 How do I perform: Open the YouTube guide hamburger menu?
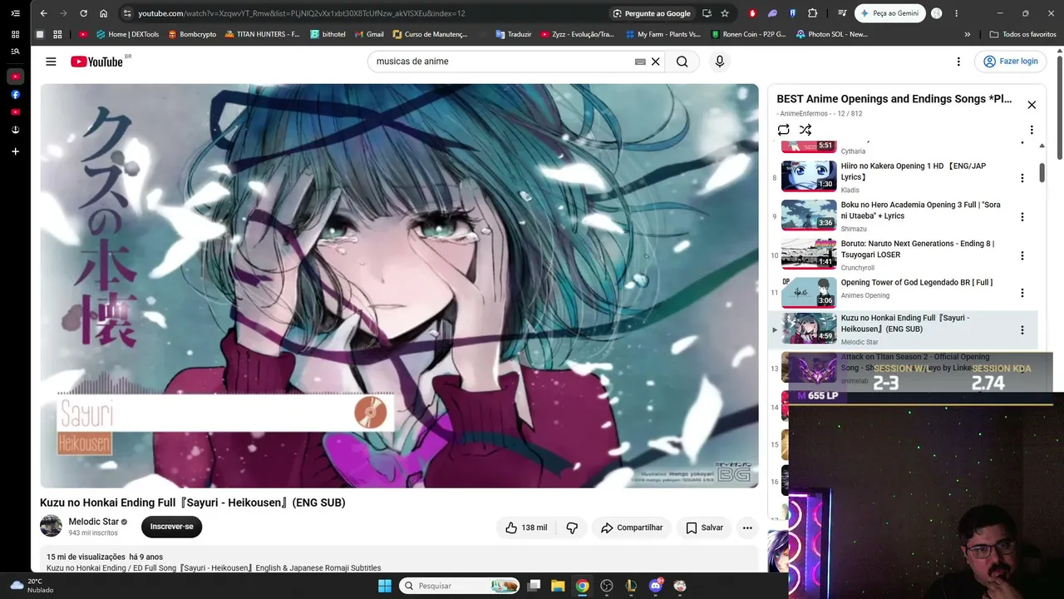pos(51,62)
